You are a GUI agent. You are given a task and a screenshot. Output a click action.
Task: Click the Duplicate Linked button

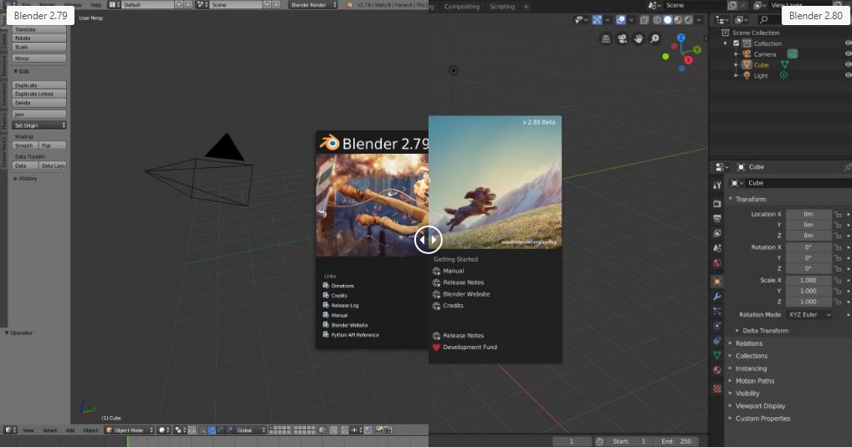click(x=39, y=94)
